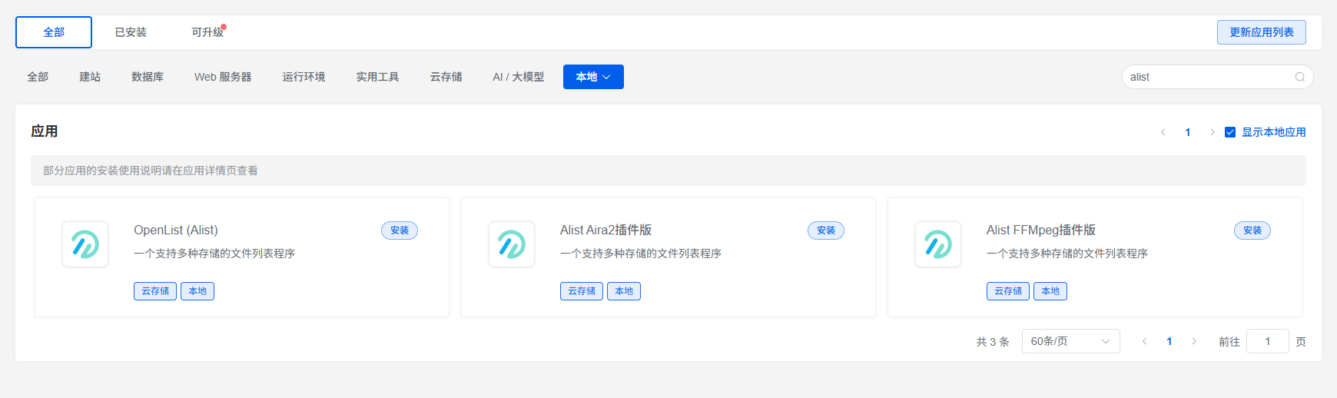This screenshot has width=1337, height=398.
Task: Open the OpenList (Alist) title
Action: point(176,230)
